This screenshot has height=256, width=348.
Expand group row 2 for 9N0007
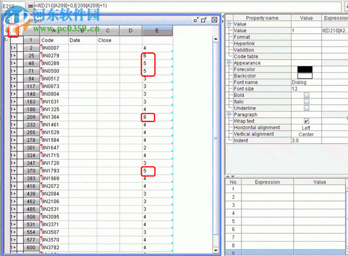point(13,48)
